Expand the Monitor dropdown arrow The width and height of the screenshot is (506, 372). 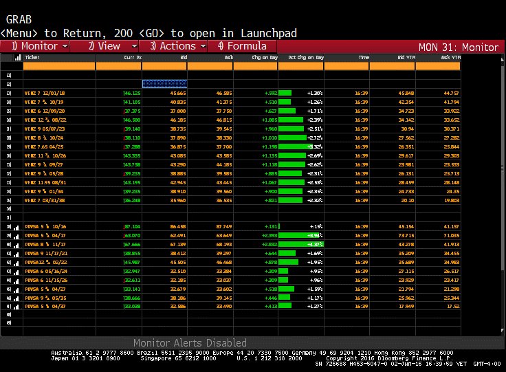(65, 47)
